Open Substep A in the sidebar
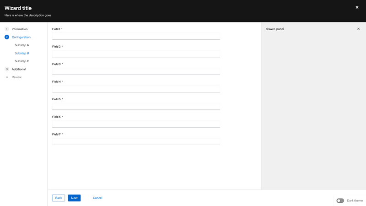Viewport: 366px width, 206px height. [22, 45]
